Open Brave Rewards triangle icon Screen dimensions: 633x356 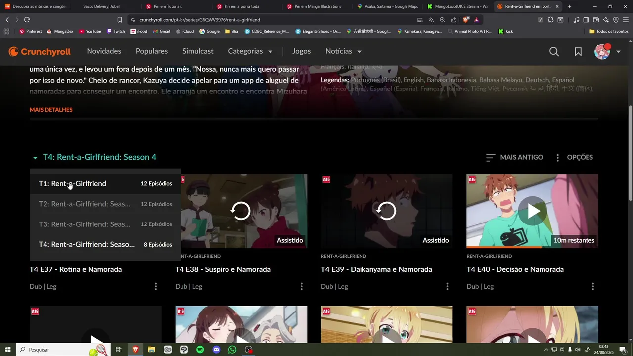[476, 20]
